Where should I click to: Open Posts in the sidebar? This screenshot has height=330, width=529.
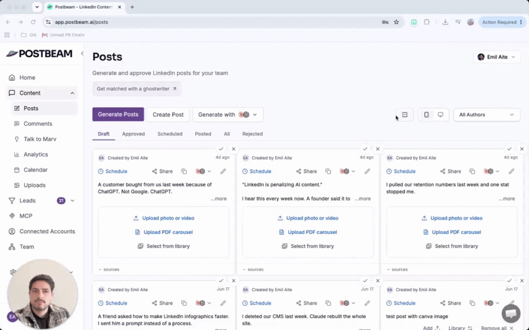click(45, 108)
